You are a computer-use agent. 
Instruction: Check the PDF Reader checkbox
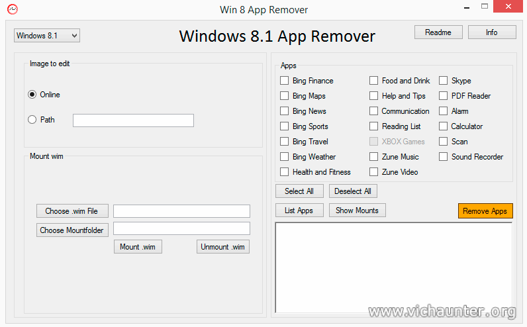[x=444, y=96]
